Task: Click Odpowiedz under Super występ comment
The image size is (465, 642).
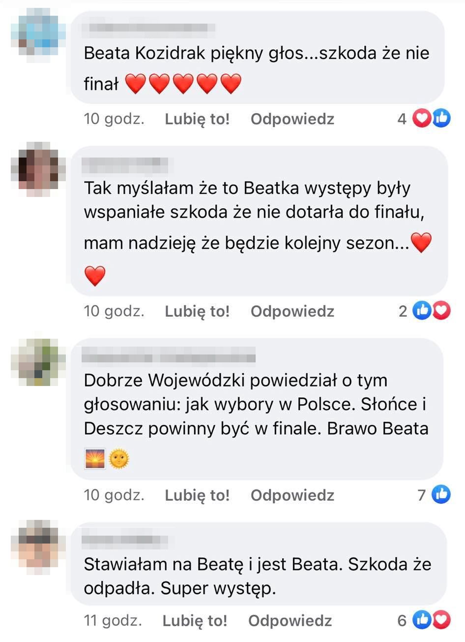Action: click(290, 620)
